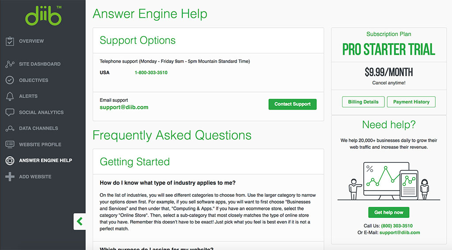The width and height of the screenshot is (452, 250).
Task: Click the Contact Support button
Action: coord(292,104)
